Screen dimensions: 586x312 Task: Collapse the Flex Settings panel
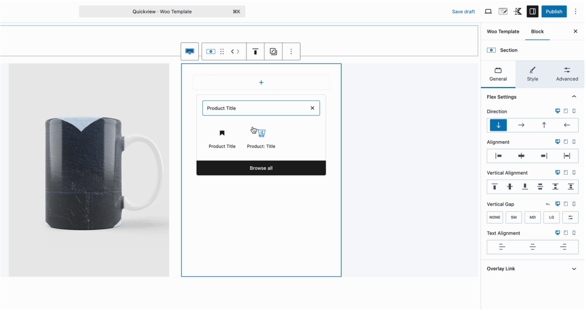574,97
